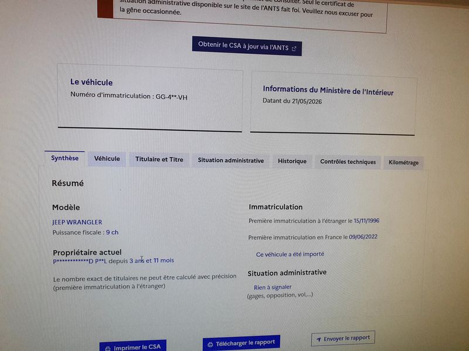Click the Le véhicule registration card

tap(150, 98)
